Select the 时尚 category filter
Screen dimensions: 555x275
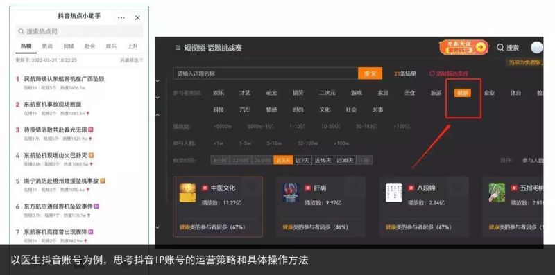click(298, 109)
